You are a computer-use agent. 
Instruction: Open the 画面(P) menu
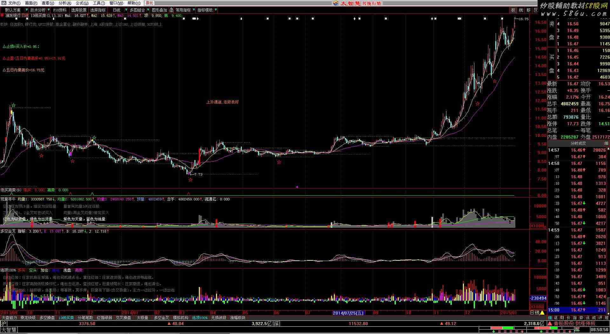click(31, 3)
